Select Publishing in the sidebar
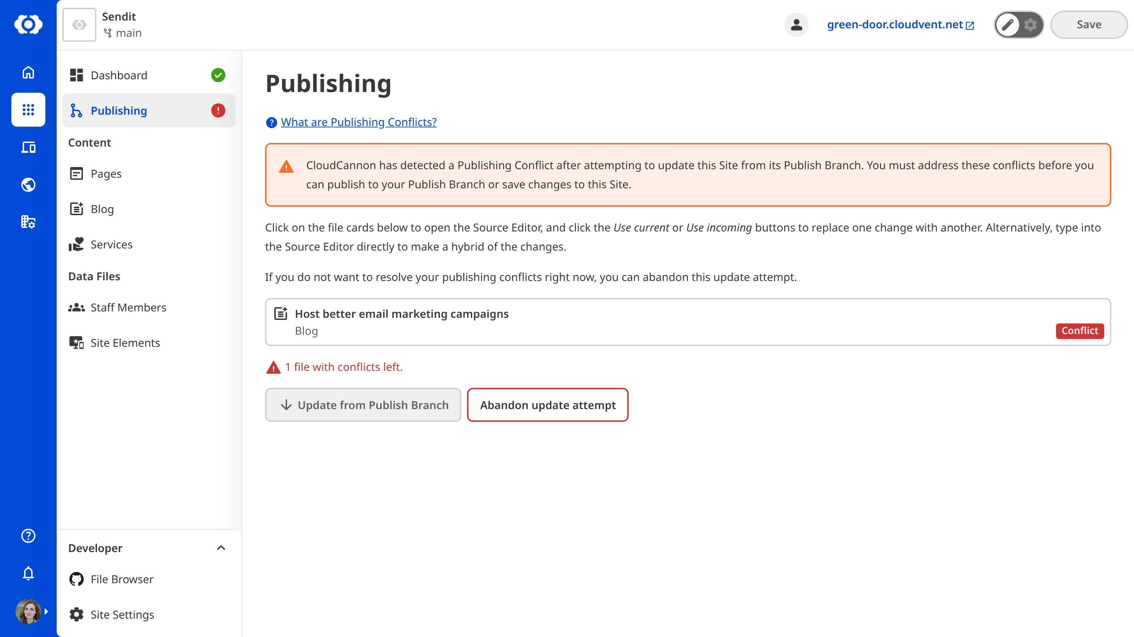Viewport: 1134px width, 637px height. (149, 110)
